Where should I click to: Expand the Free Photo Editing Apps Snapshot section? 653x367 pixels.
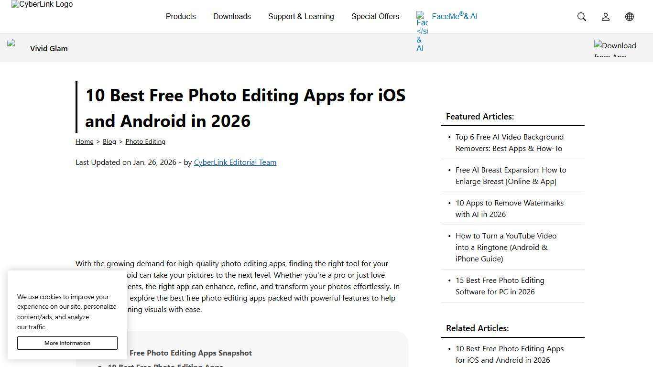(190, 353)
